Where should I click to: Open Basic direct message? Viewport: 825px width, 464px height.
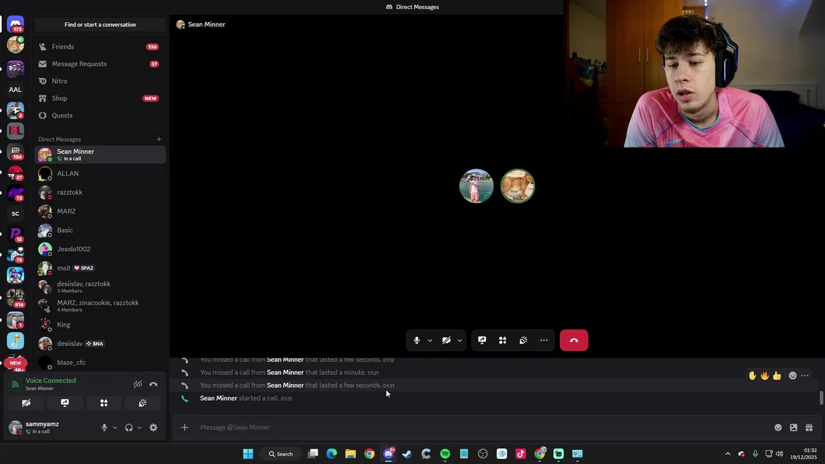pyautogui.click(x=100, y=230)
